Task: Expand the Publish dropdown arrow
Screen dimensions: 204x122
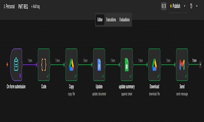Action: [x=184, y=6]
